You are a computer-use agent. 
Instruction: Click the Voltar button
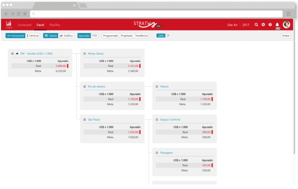coord(286,35)
